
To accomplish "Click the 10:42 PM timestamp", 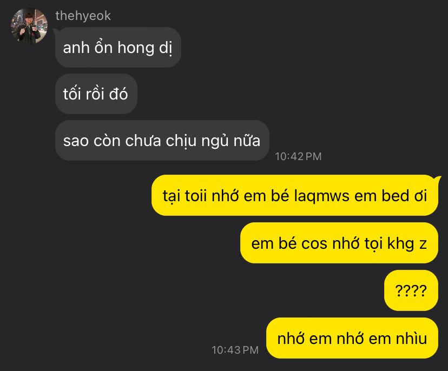I will [298, 156].
